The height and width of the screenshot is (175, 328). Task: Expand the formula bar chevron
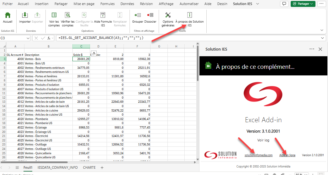coord(323,38)
